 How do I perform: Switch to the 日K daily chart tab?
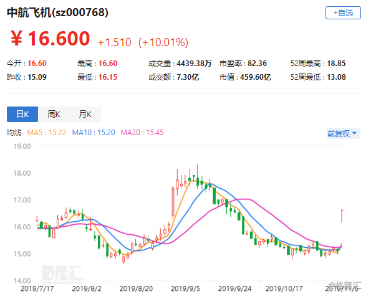[x=22, y=114]
